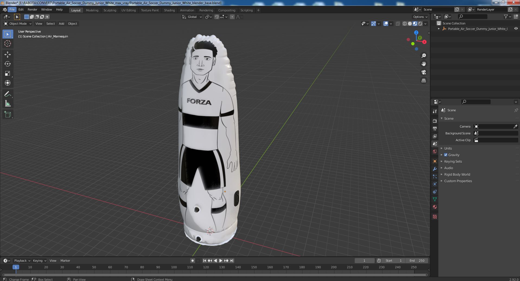Viewport: 520px width, 281px height.
Task: Open the Object Mode dropdown
Action: coord(18,24)
